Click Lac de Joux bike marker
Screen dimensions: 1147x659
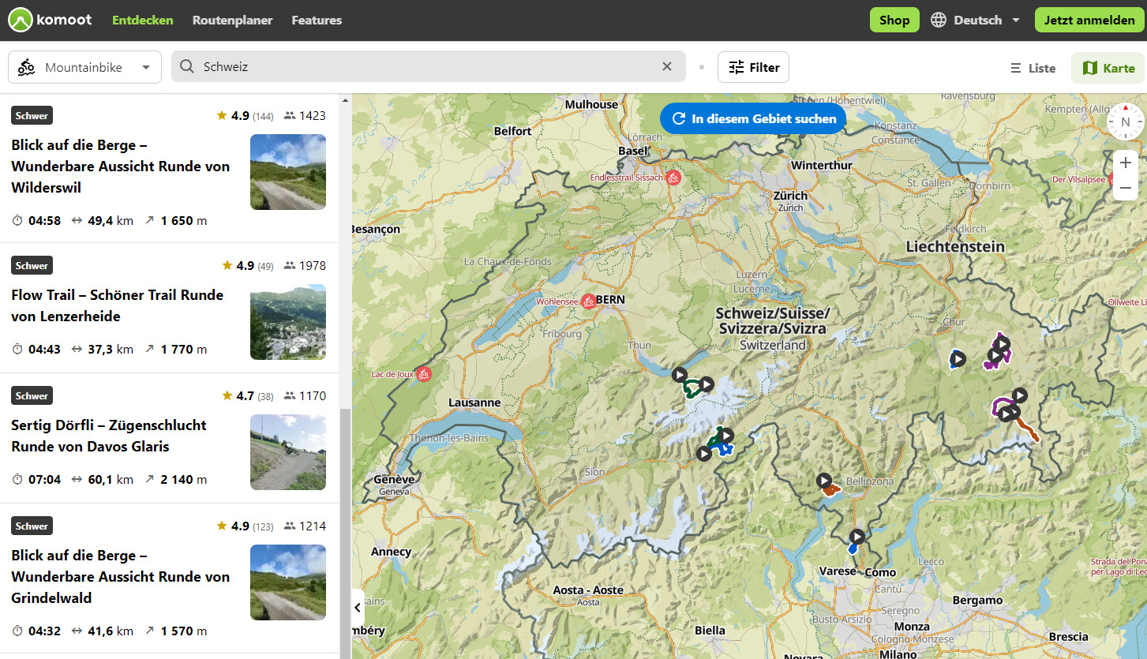pyautogui.click(x=424, y=374)
